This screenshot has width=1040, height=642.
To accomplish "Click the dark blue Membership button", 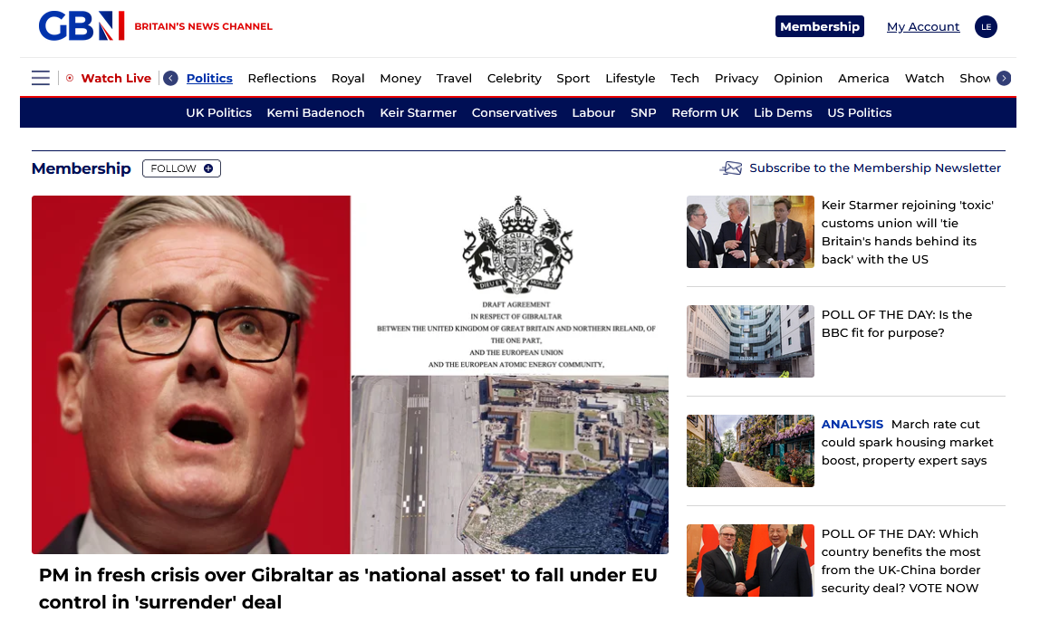I will tap(819, 26).
